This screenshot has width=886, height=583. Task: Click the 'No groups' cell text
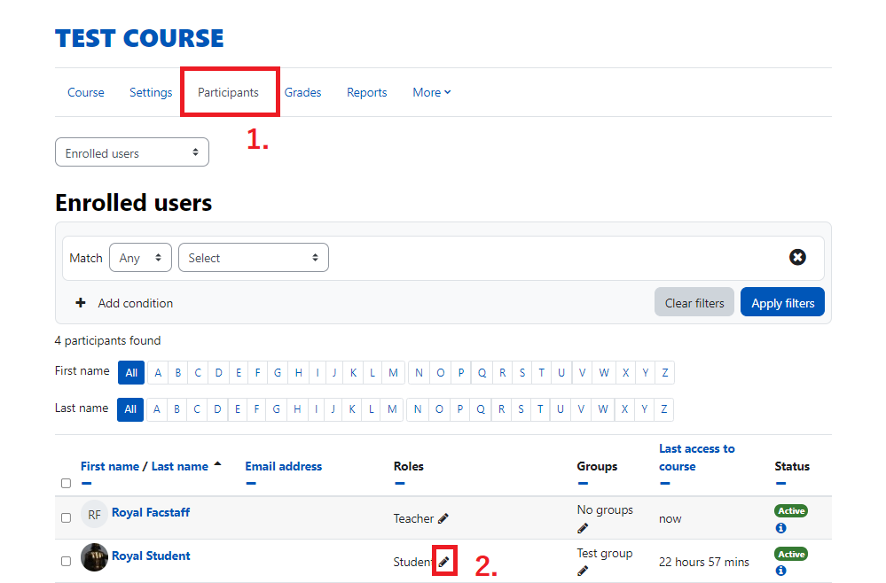605,510
